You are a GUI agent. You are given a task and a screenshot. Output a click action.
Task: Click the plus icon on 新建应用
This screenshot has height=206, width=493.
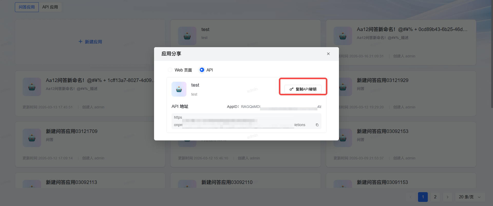click(x=80, y=42)
